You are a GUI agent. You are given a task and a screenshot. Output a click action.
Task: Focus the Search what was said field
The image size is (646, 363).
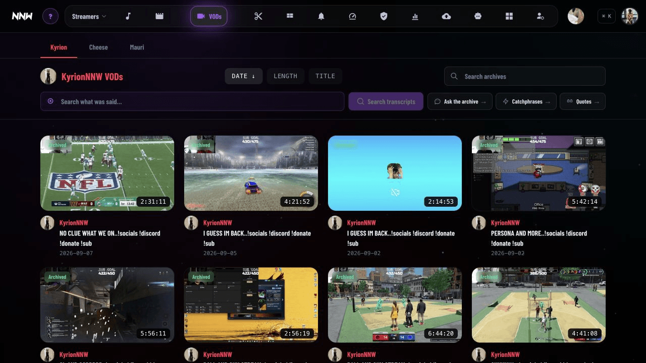192,101
